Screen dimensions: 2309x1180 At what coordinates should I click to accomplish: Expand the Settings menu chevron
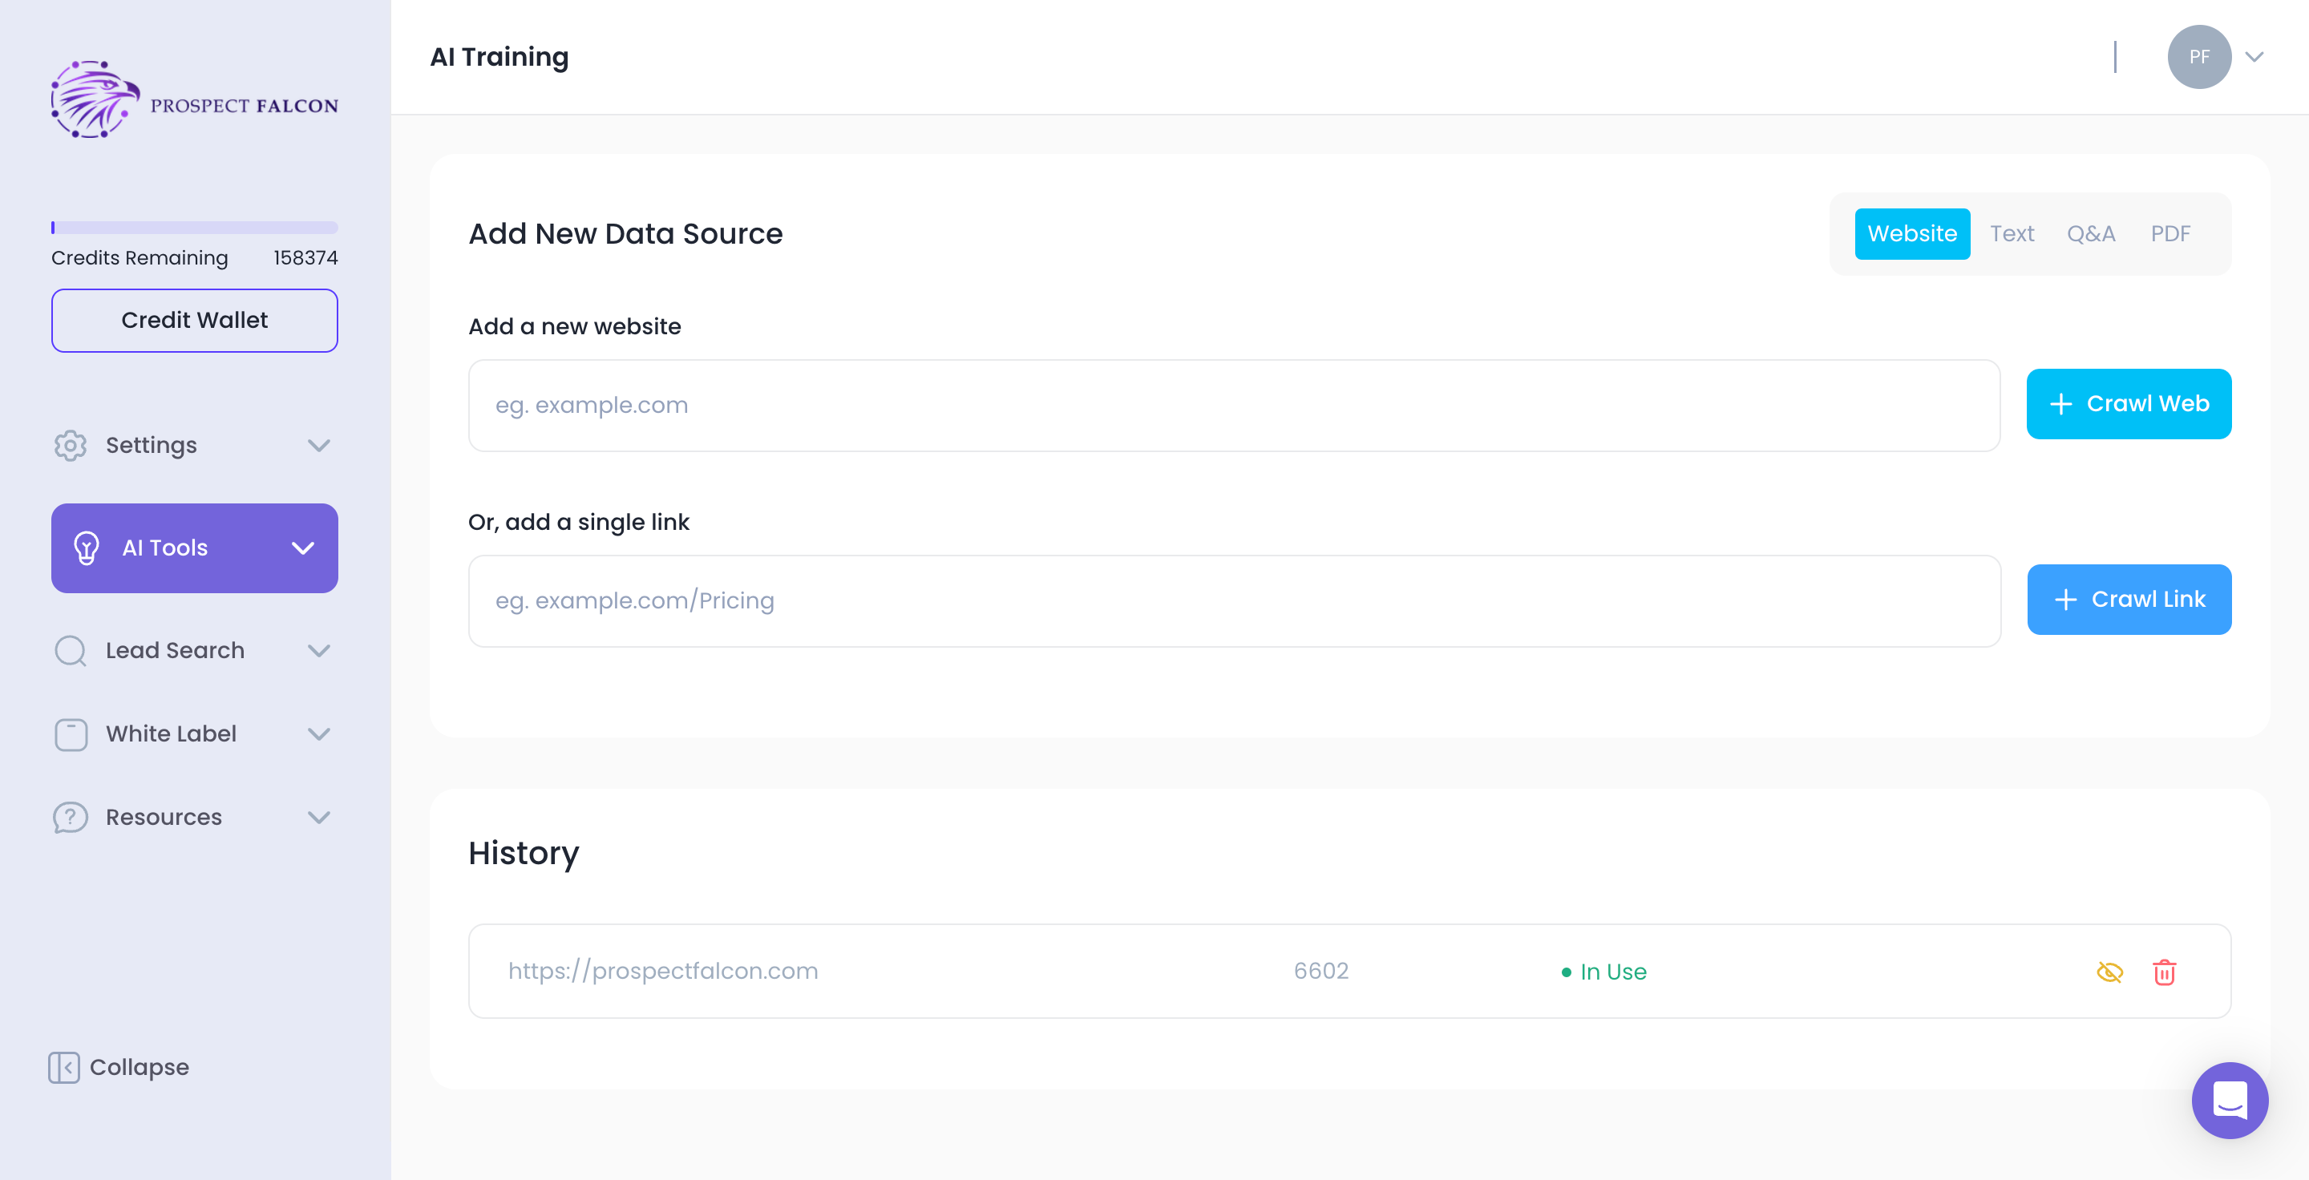[x=319, y=445]
